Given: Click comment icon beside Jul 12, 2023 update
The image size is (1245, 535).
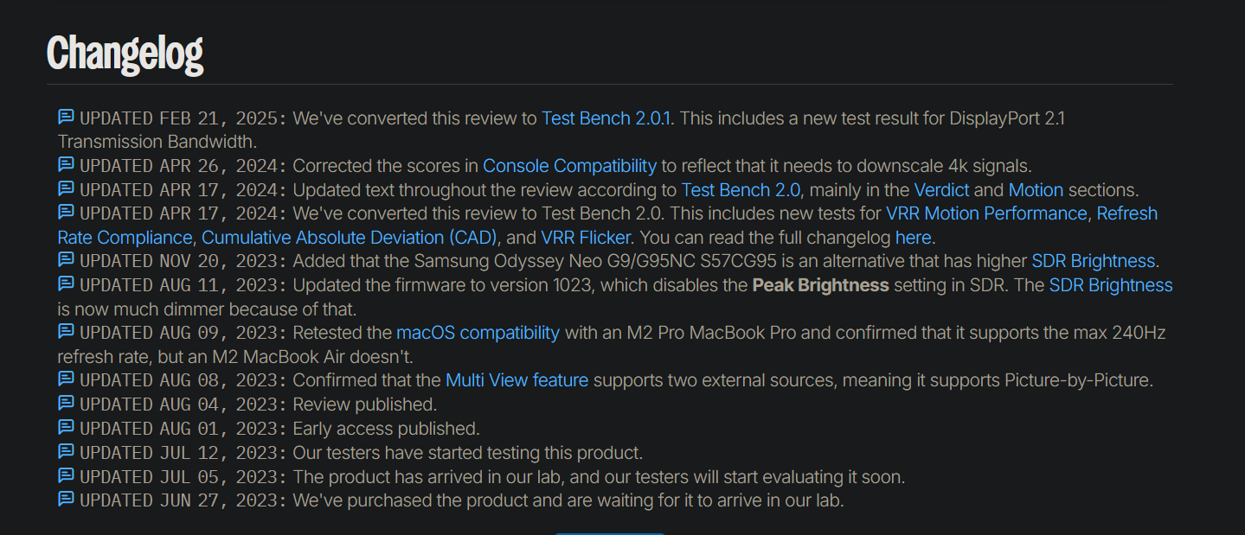Looking at the screenshot, I should tap(67, 451).
